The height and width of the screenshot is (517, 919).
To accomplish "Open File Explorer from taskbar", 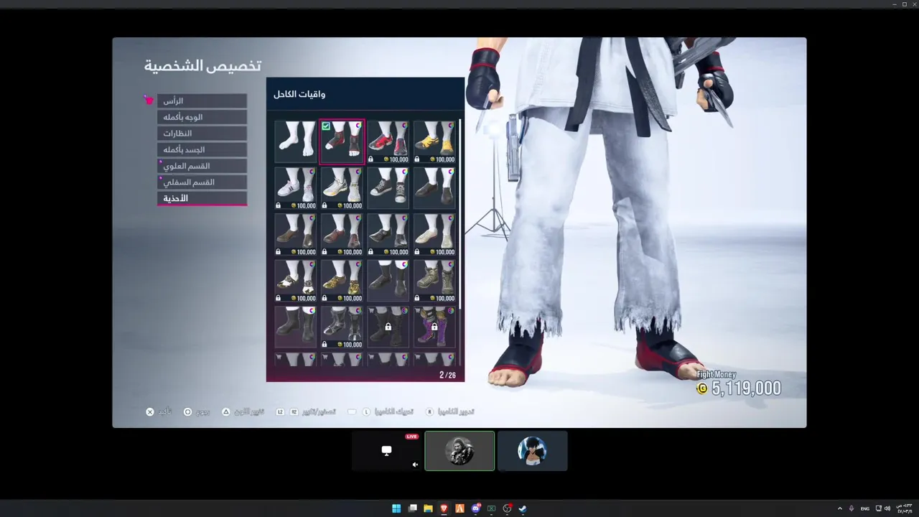I will point(428,508).
